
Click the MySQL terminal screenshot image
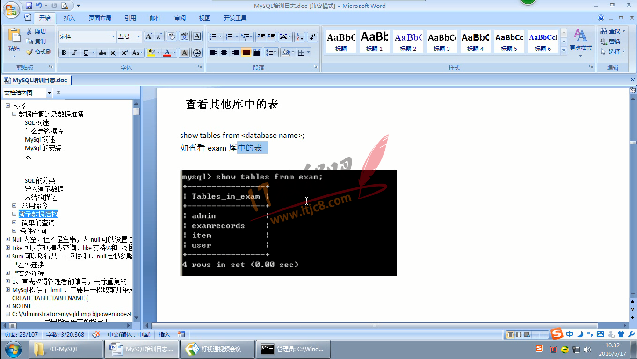(x=289, y=223)
